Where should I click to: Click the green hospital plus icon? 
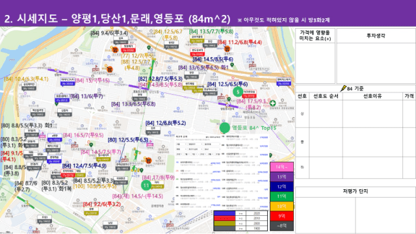coord(273,103)
